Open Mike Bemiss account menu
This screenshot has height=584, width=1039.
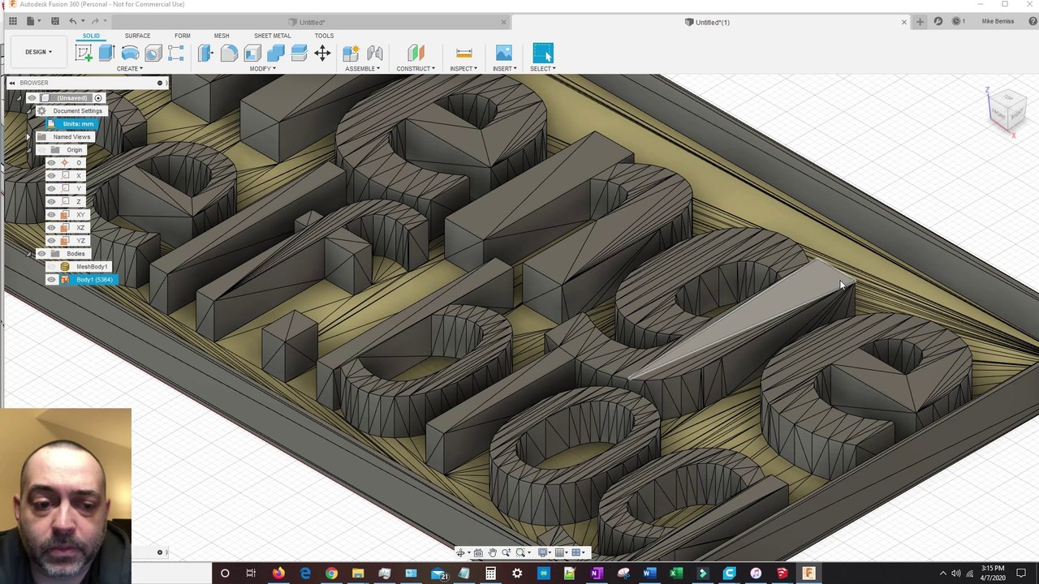coord(998,22)
